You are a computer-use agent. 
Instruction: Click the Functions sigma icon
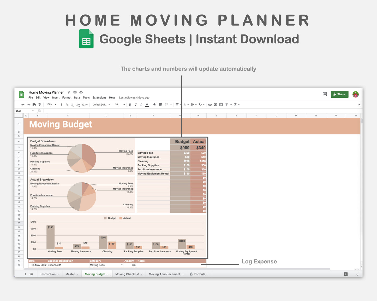[x=235, y=105]
